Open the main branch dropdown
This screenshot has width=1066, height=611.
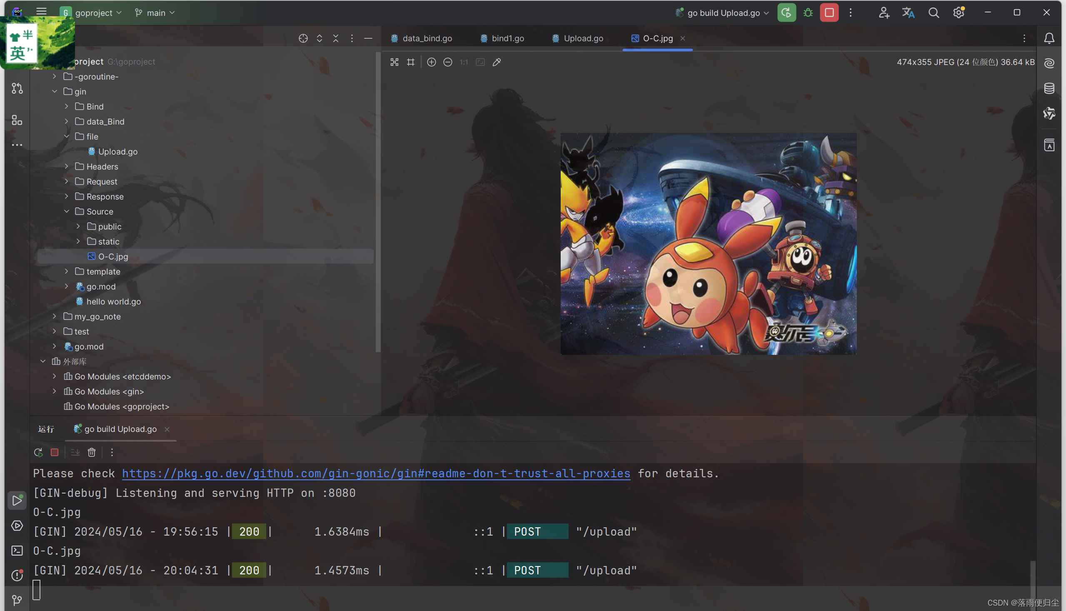coord(155,12)
